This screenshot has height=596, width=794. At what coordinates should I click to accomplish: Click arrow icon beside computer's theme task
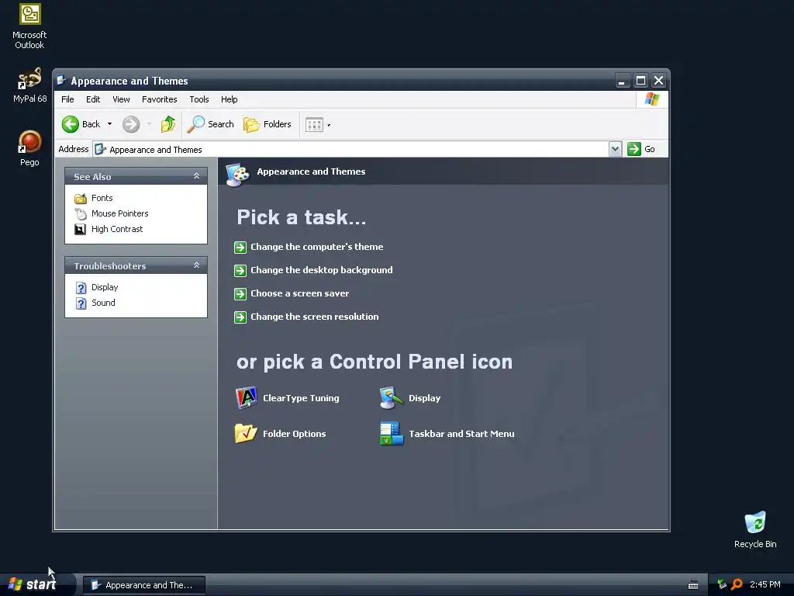(x=240, y=248)
